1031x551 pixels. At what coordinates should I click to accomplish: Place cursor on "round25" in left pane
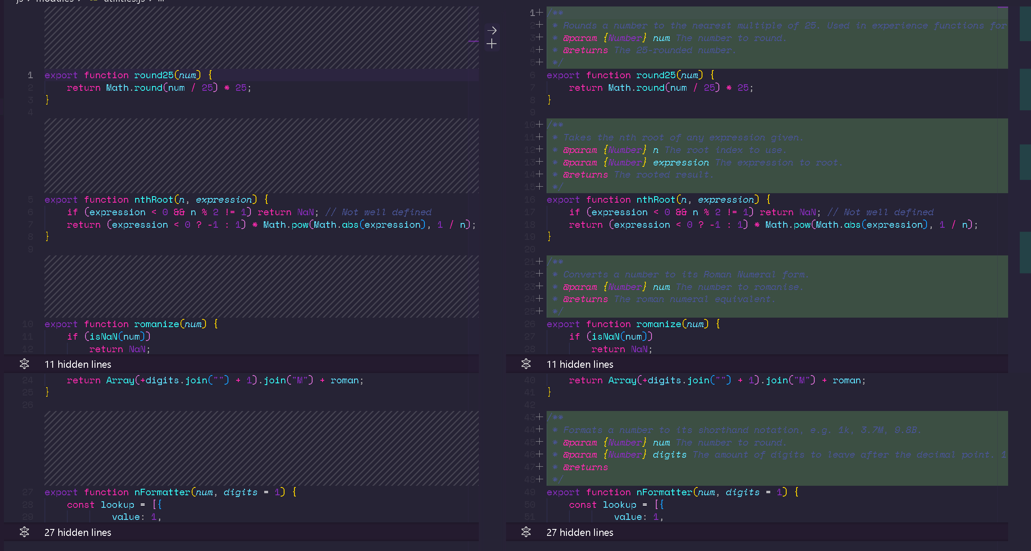click(x=154, y=75)
